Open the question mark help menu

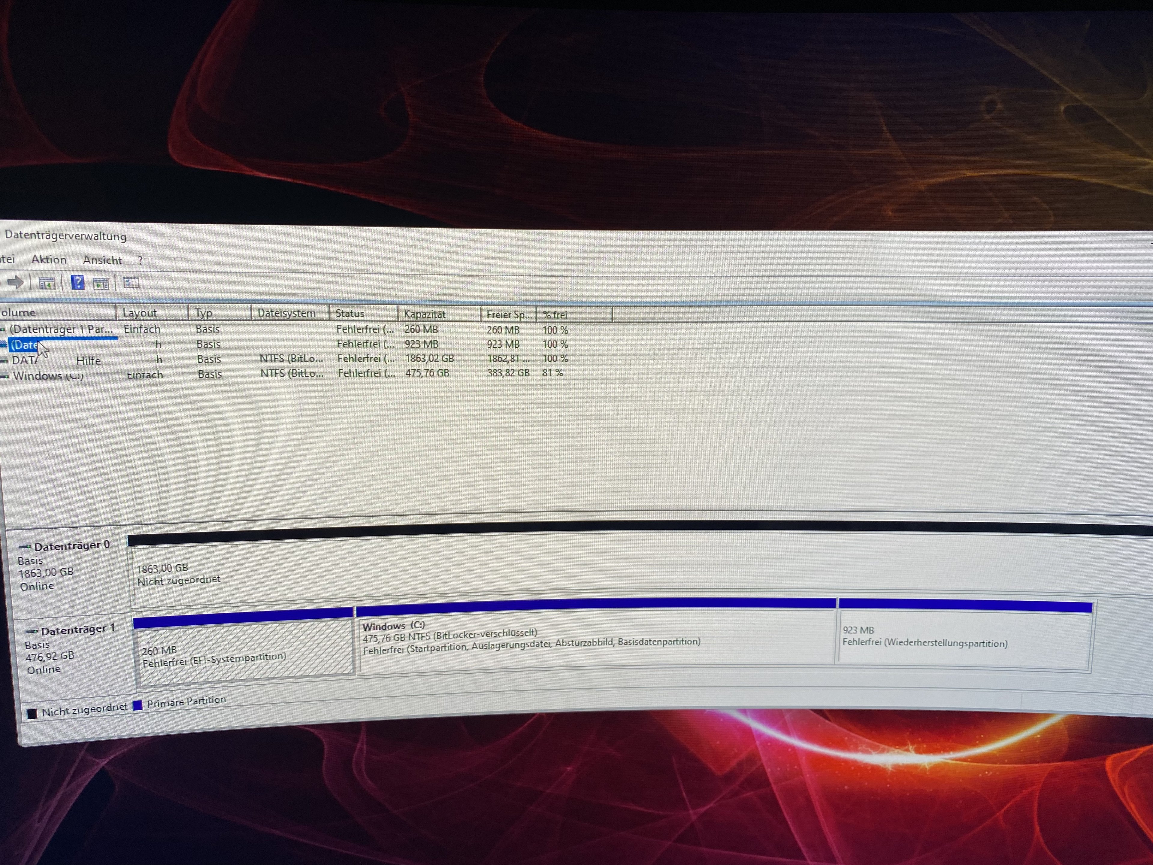point(140,261)
